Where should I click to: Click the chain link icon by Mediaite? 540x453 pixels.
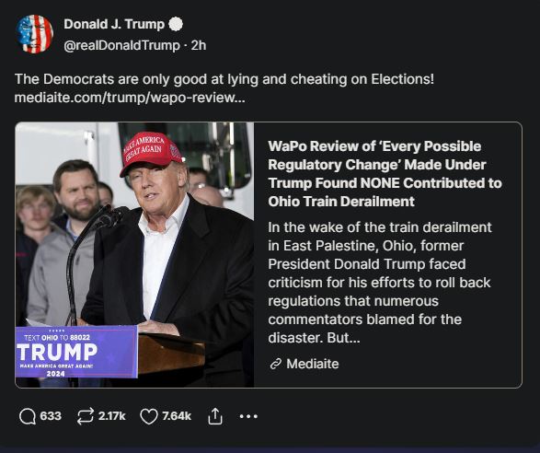276,364
